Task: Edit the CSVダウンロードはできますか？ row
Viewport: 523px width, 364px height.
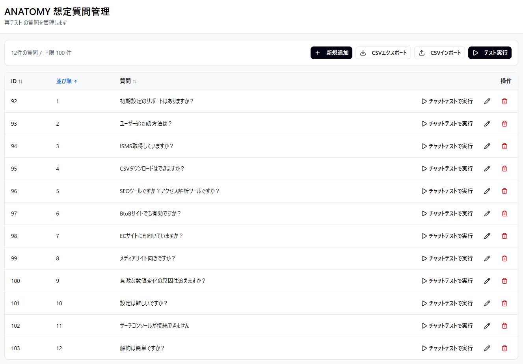Action: point(487,169)
